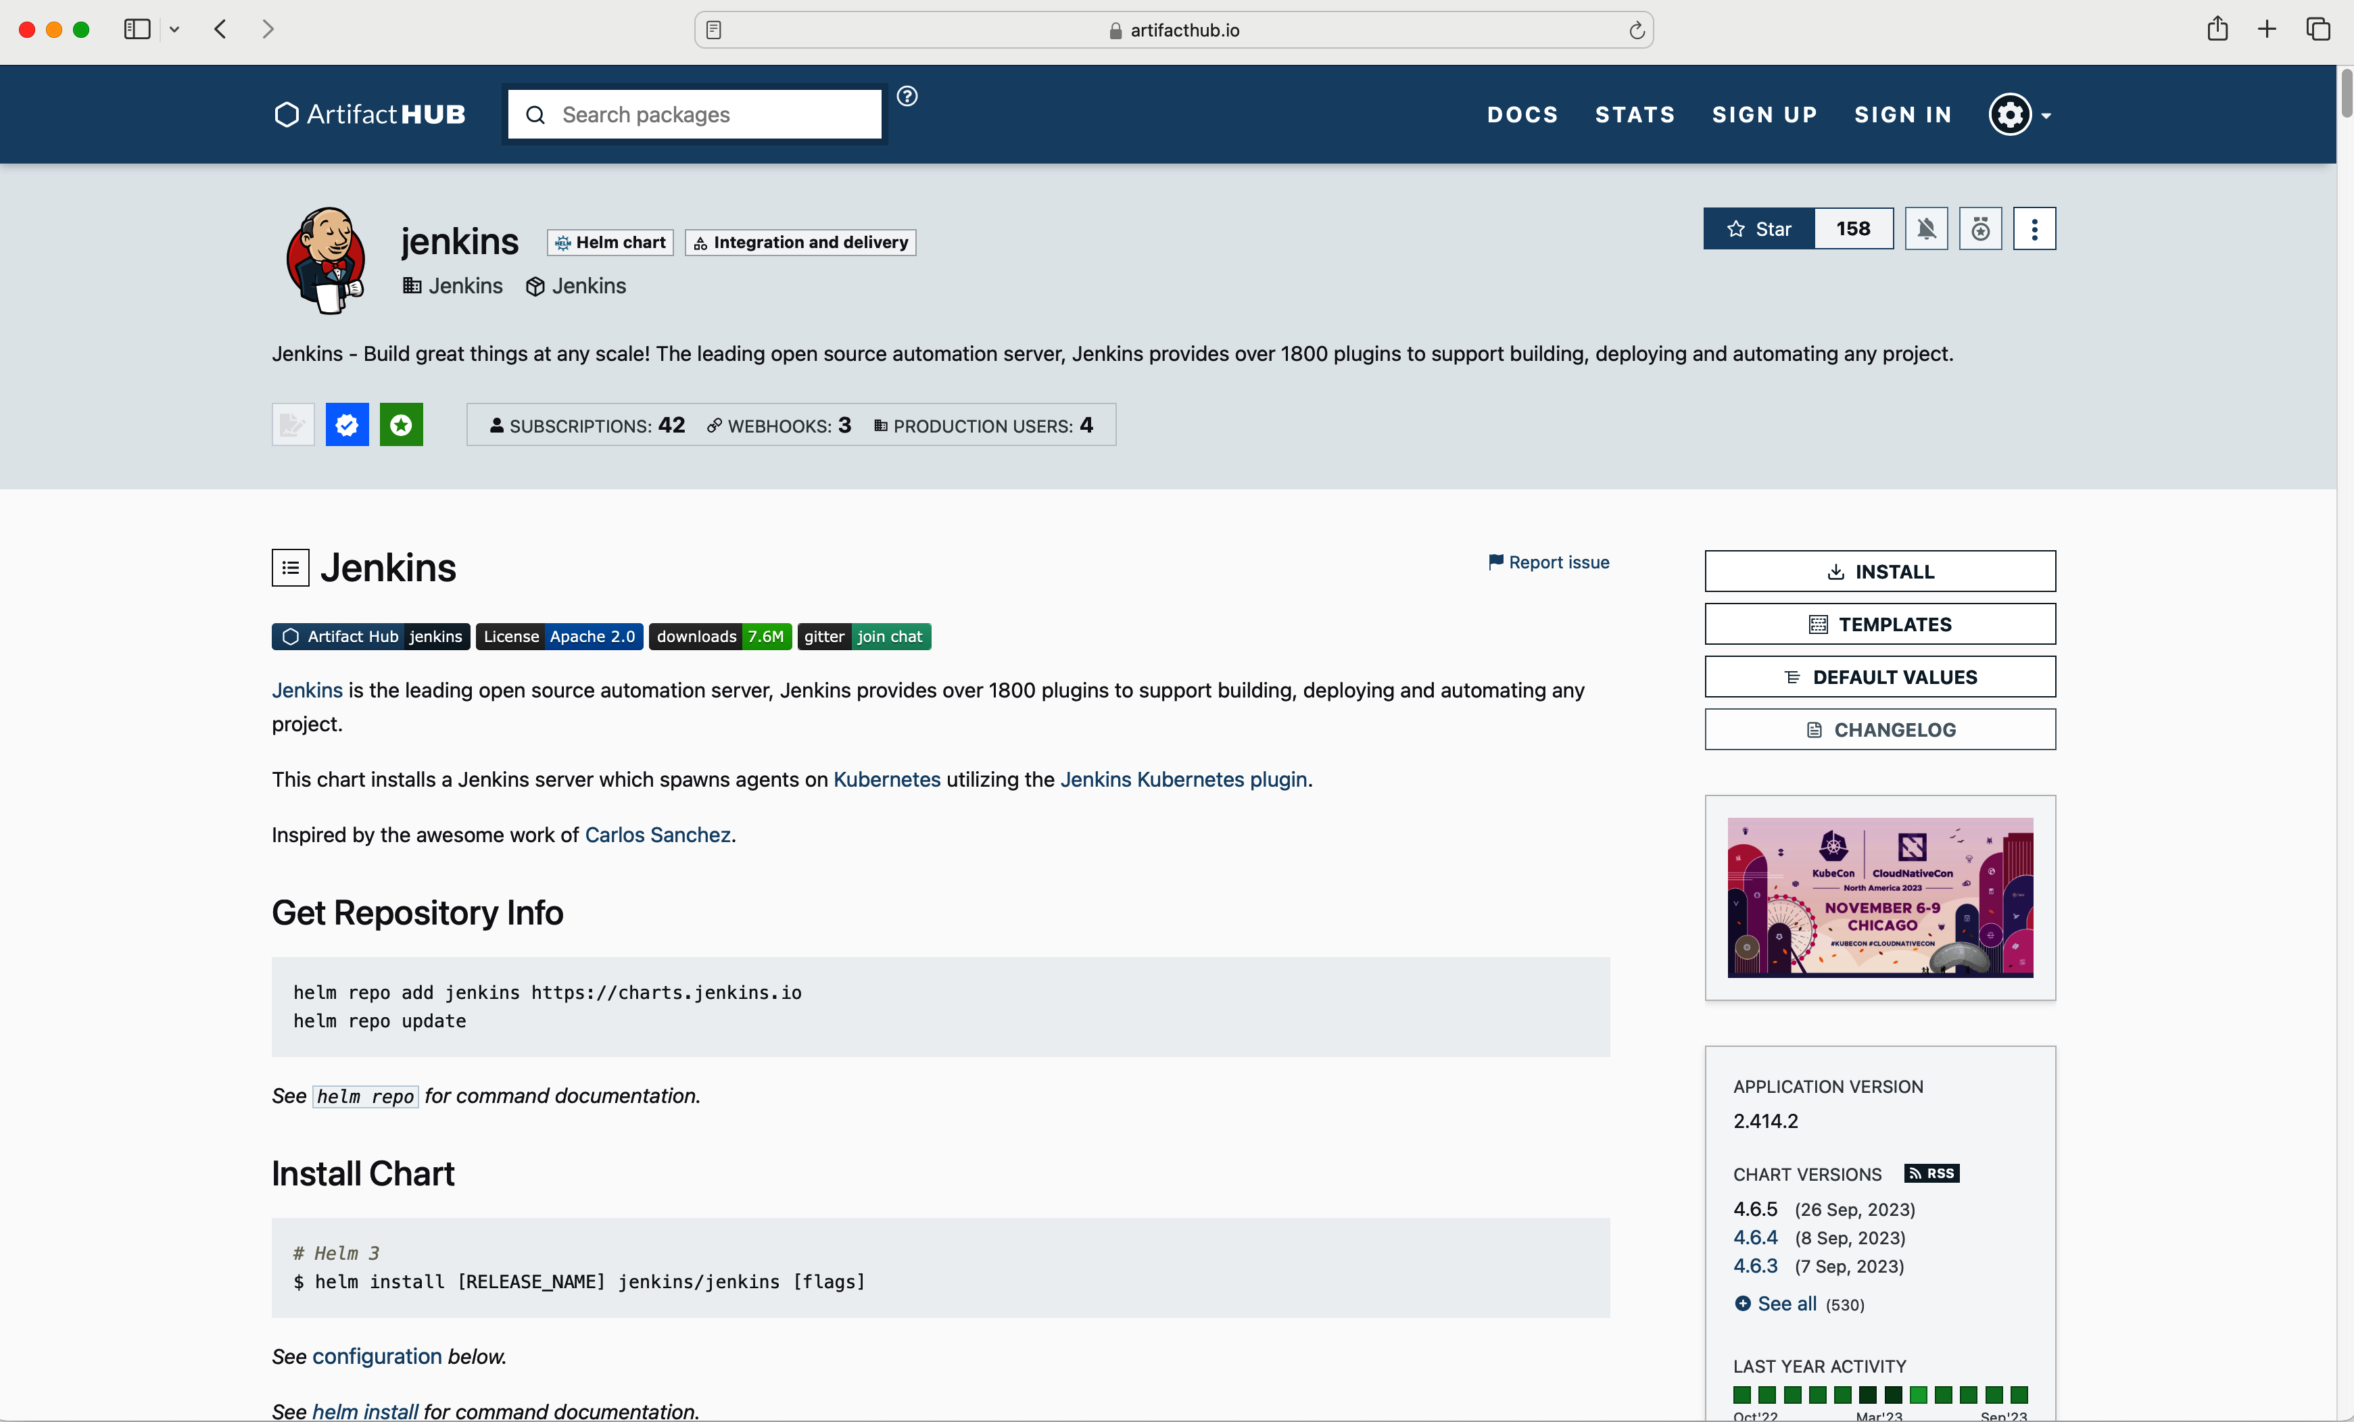The height and width of the screenshot is (1422, 2354).
Task: Click the INSTALL button
Action: 1879,571
